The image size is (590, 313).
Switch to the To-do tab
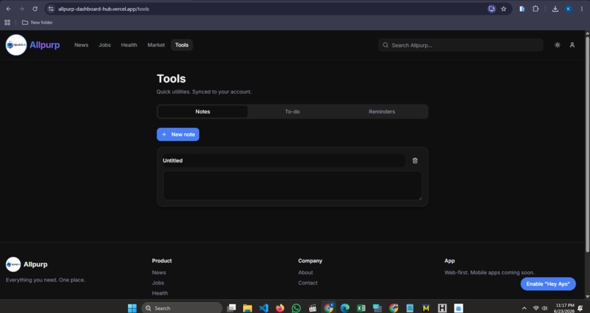click(x=292, y=112)
